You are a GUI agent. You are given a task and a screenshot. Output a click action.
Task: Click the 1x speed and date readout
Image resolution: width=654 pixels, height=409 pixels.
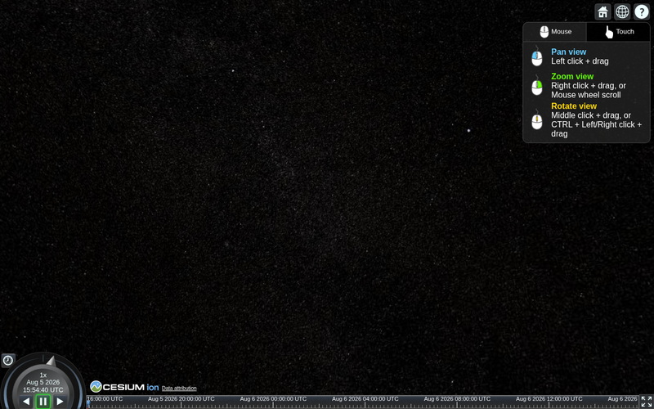tap(43, 382)
